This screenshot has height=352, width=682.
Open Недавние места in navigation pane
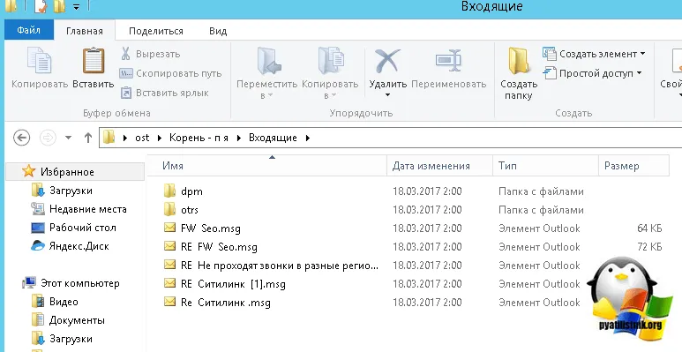(x=88, y=209)
